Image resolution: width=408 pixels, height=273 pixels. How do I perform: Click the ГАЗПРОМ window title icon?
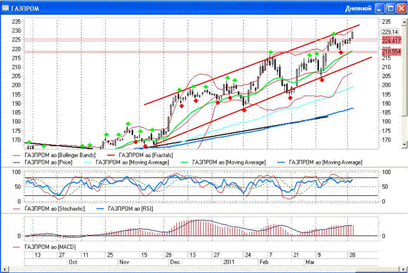click(5, 8)
